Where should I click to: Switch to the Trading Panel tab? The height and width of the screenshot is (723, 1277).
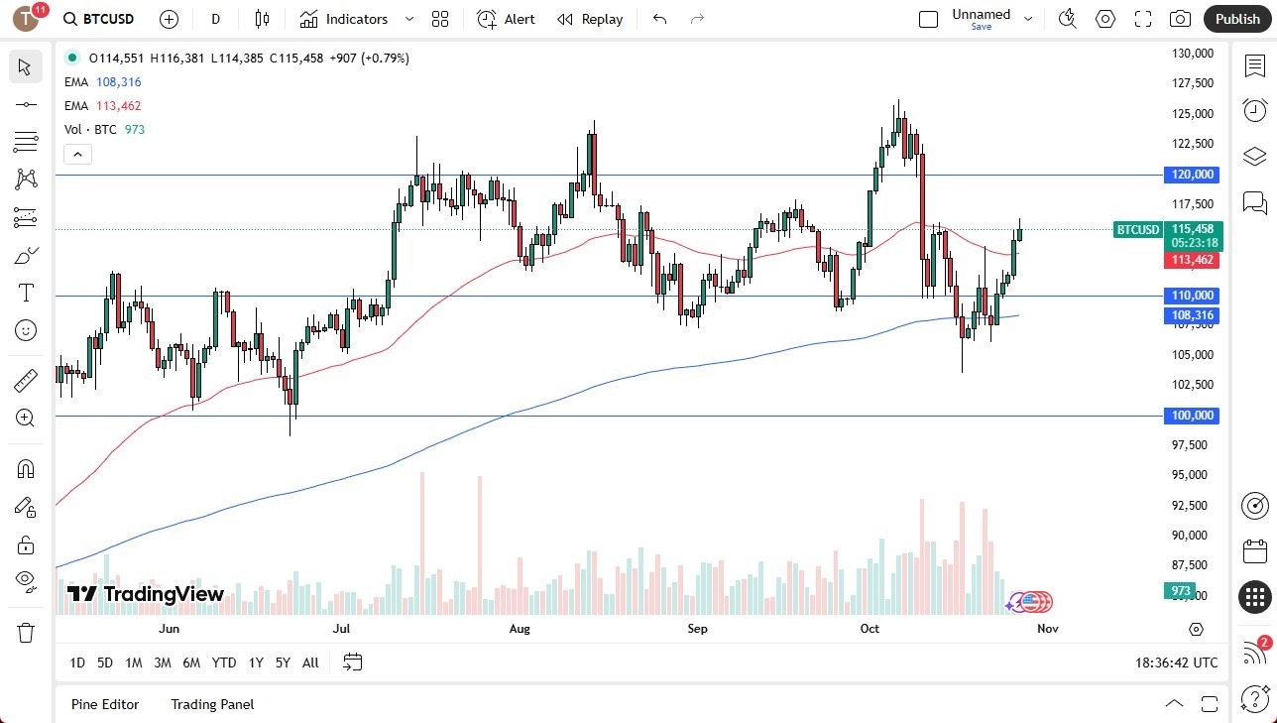click(211, 704)
